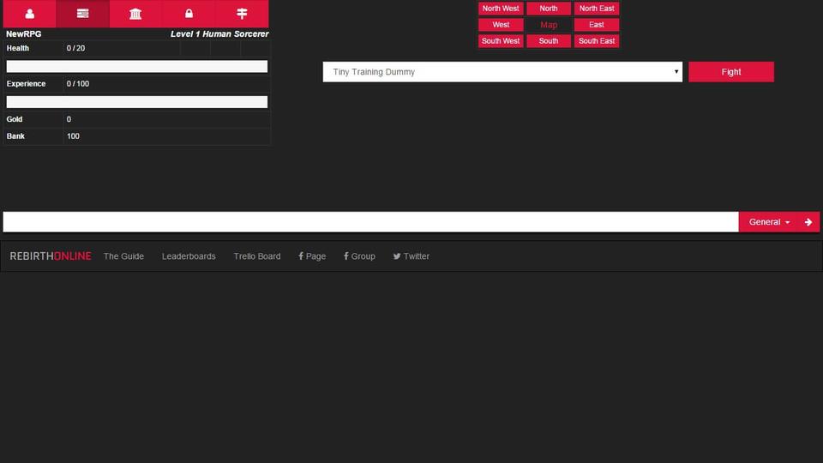Screen dimensions: 823x463
Task: Move North West on the map
Action: [x=501, y=9]
